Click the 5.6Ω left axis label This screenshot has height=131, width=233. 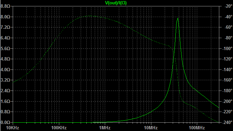tap(5, 48)
